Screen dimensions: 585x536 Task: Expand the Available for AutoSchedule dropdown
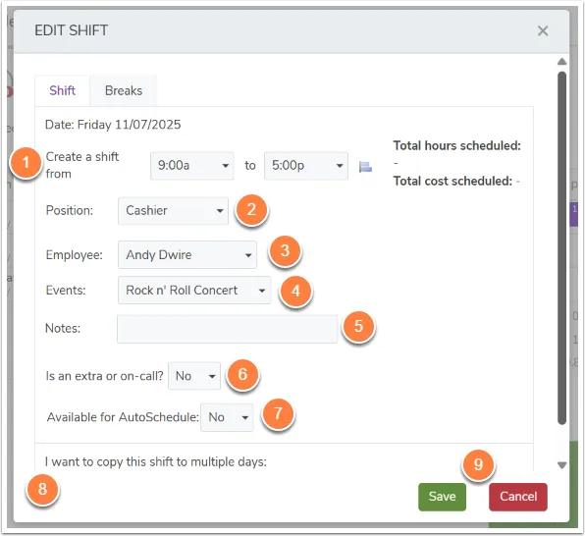[x=227, y=417]
